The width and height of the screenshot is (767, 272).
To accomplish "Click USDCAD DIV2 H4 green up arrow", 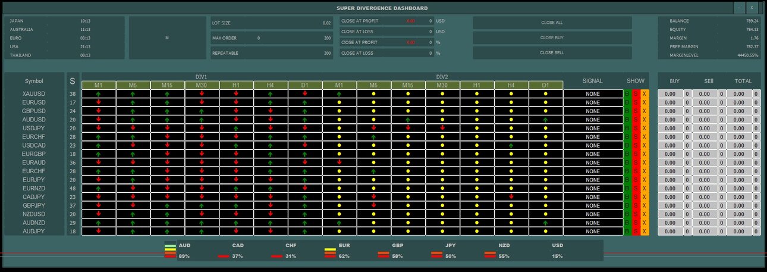I will coord(511,145).
